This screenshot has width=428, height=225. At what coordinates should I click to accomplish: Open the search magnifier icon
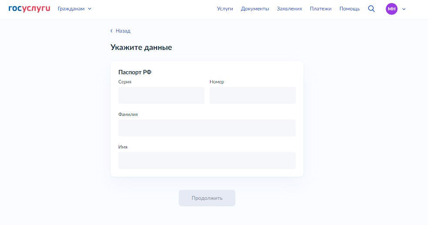click(371, 9)
